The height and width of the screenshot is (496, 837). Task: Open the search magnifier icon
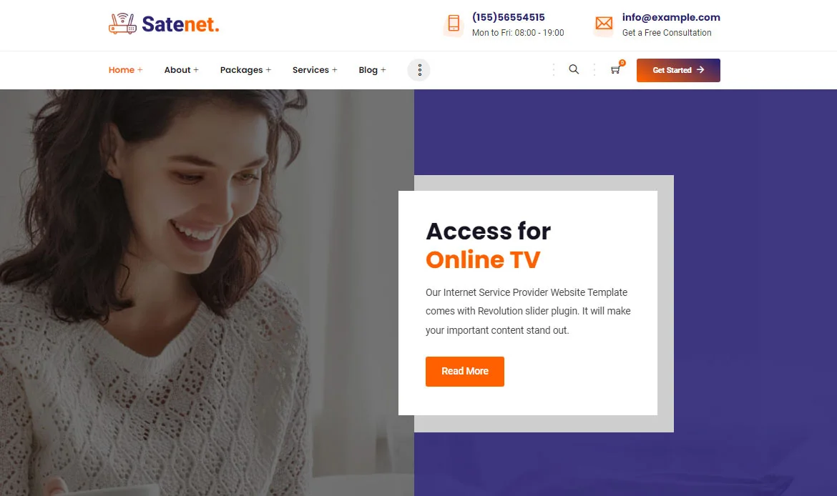(574, 69)
